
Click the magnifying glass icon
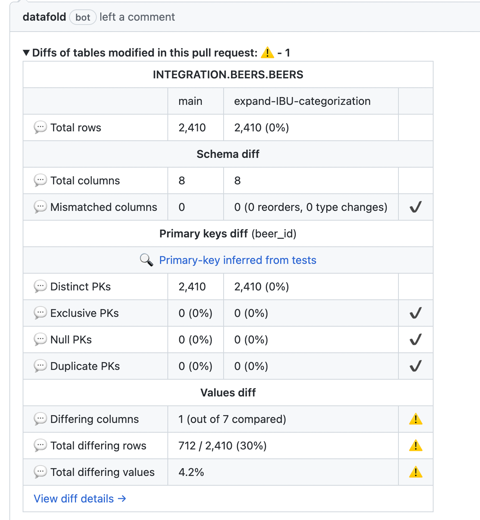click(146, 260)
